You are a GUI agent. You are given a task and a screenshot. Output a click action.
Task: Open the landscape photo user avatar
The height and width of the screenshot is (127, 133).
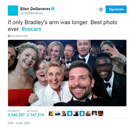[x=57, y=113]
